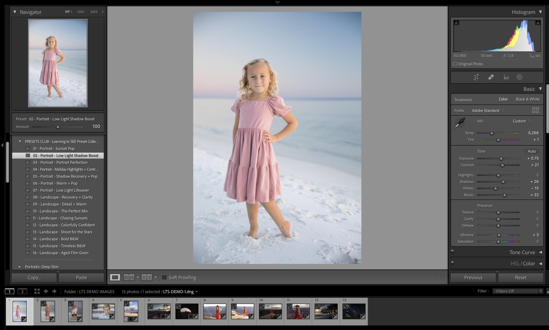
Task: Pick the White Balance eyedropper tool
Action: coord(460,123)
